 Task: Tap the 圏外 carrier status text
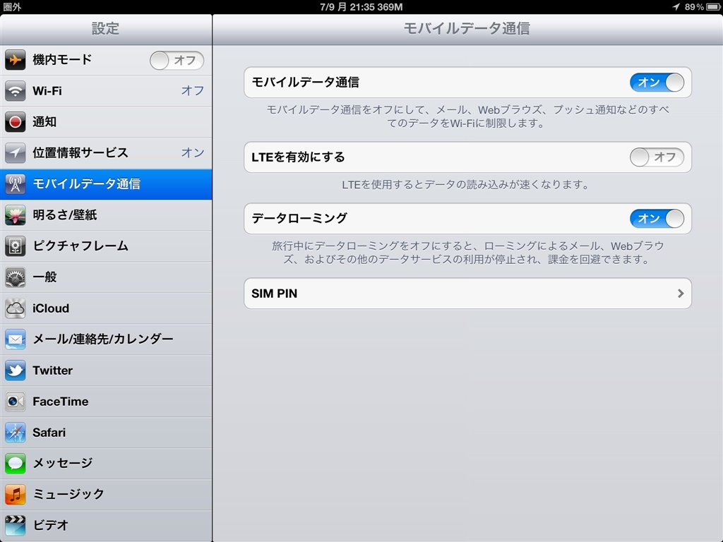(12, 7)
